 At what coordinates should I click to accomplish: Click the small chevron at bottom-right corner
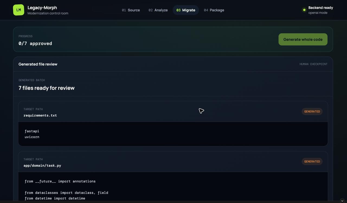click(342, 201)
